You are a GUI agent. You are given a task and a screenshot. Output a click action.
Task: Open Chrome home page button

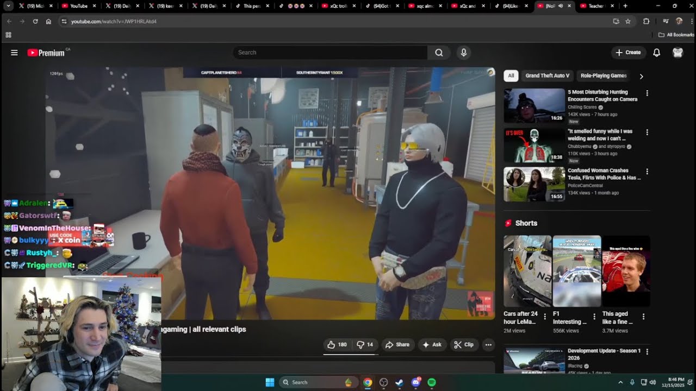coord(48,21)
